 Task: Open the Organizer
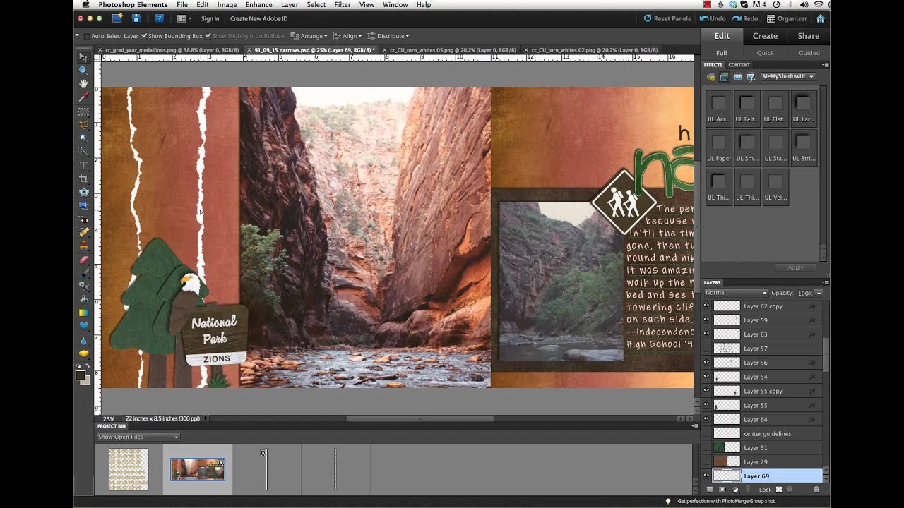(x=787, y=18)
